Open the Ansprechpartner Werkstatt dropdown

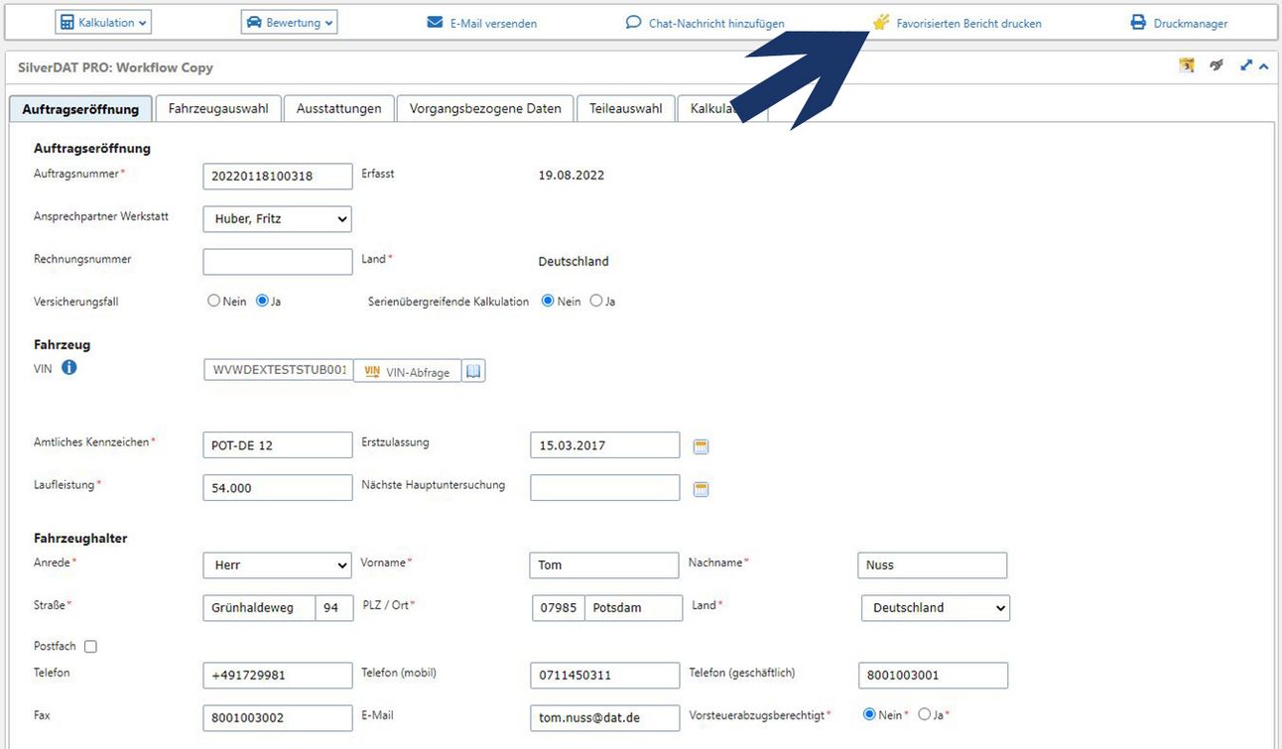click(277, 219)
